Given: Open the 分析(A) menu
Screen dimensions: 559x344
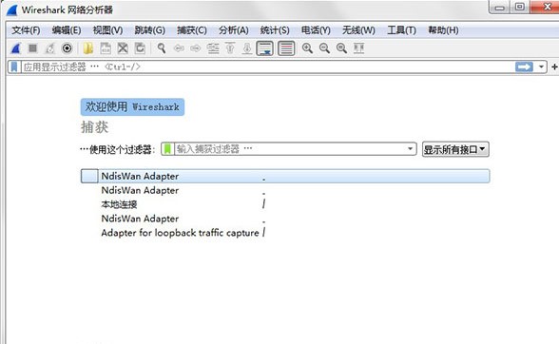Looking at the screenshot, I should point(234,30).
